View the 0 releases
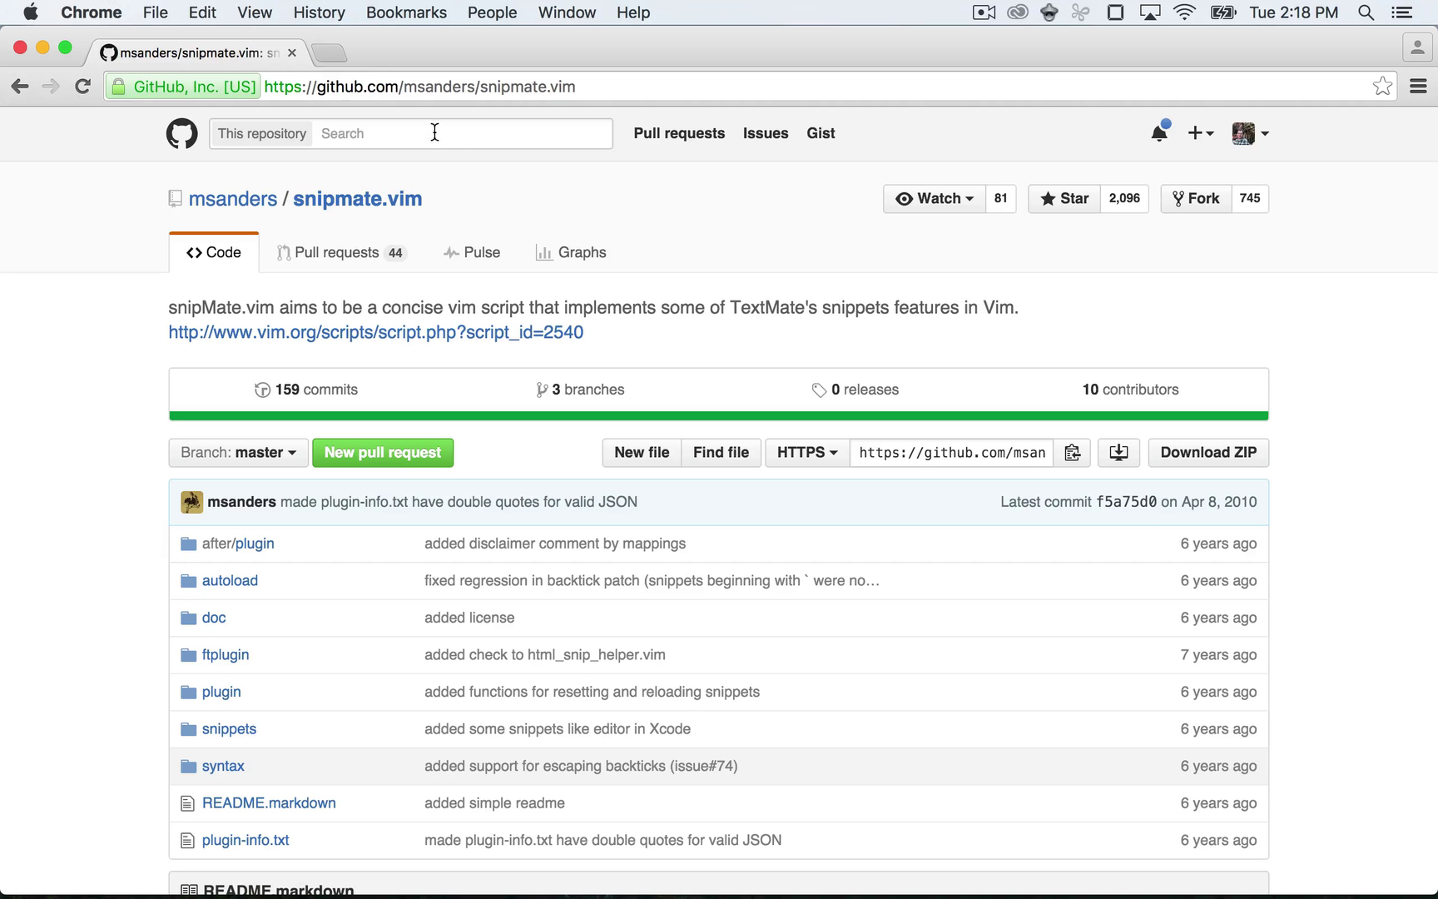 855,390
